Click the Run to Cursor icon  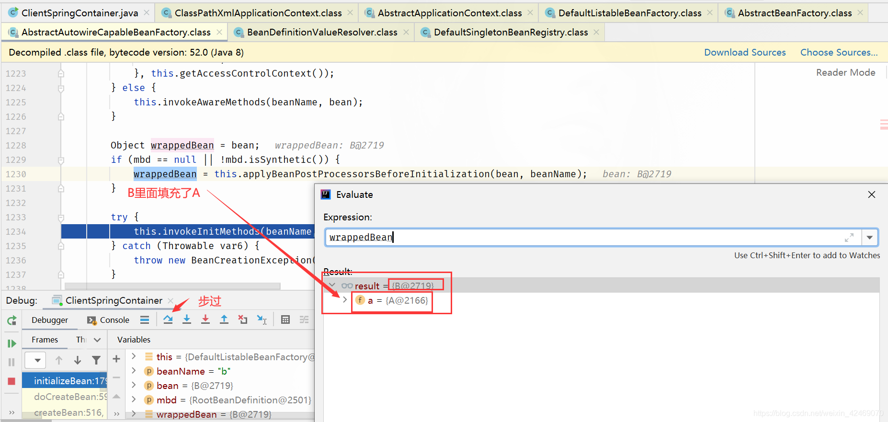[x=262, y=319]
